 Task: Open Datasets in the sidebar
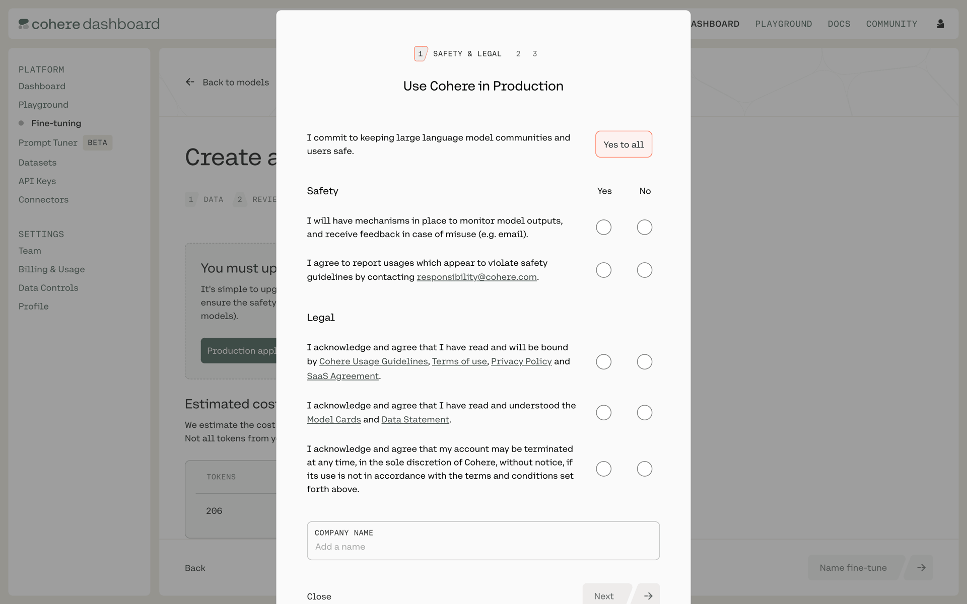[x=37, y=163]
